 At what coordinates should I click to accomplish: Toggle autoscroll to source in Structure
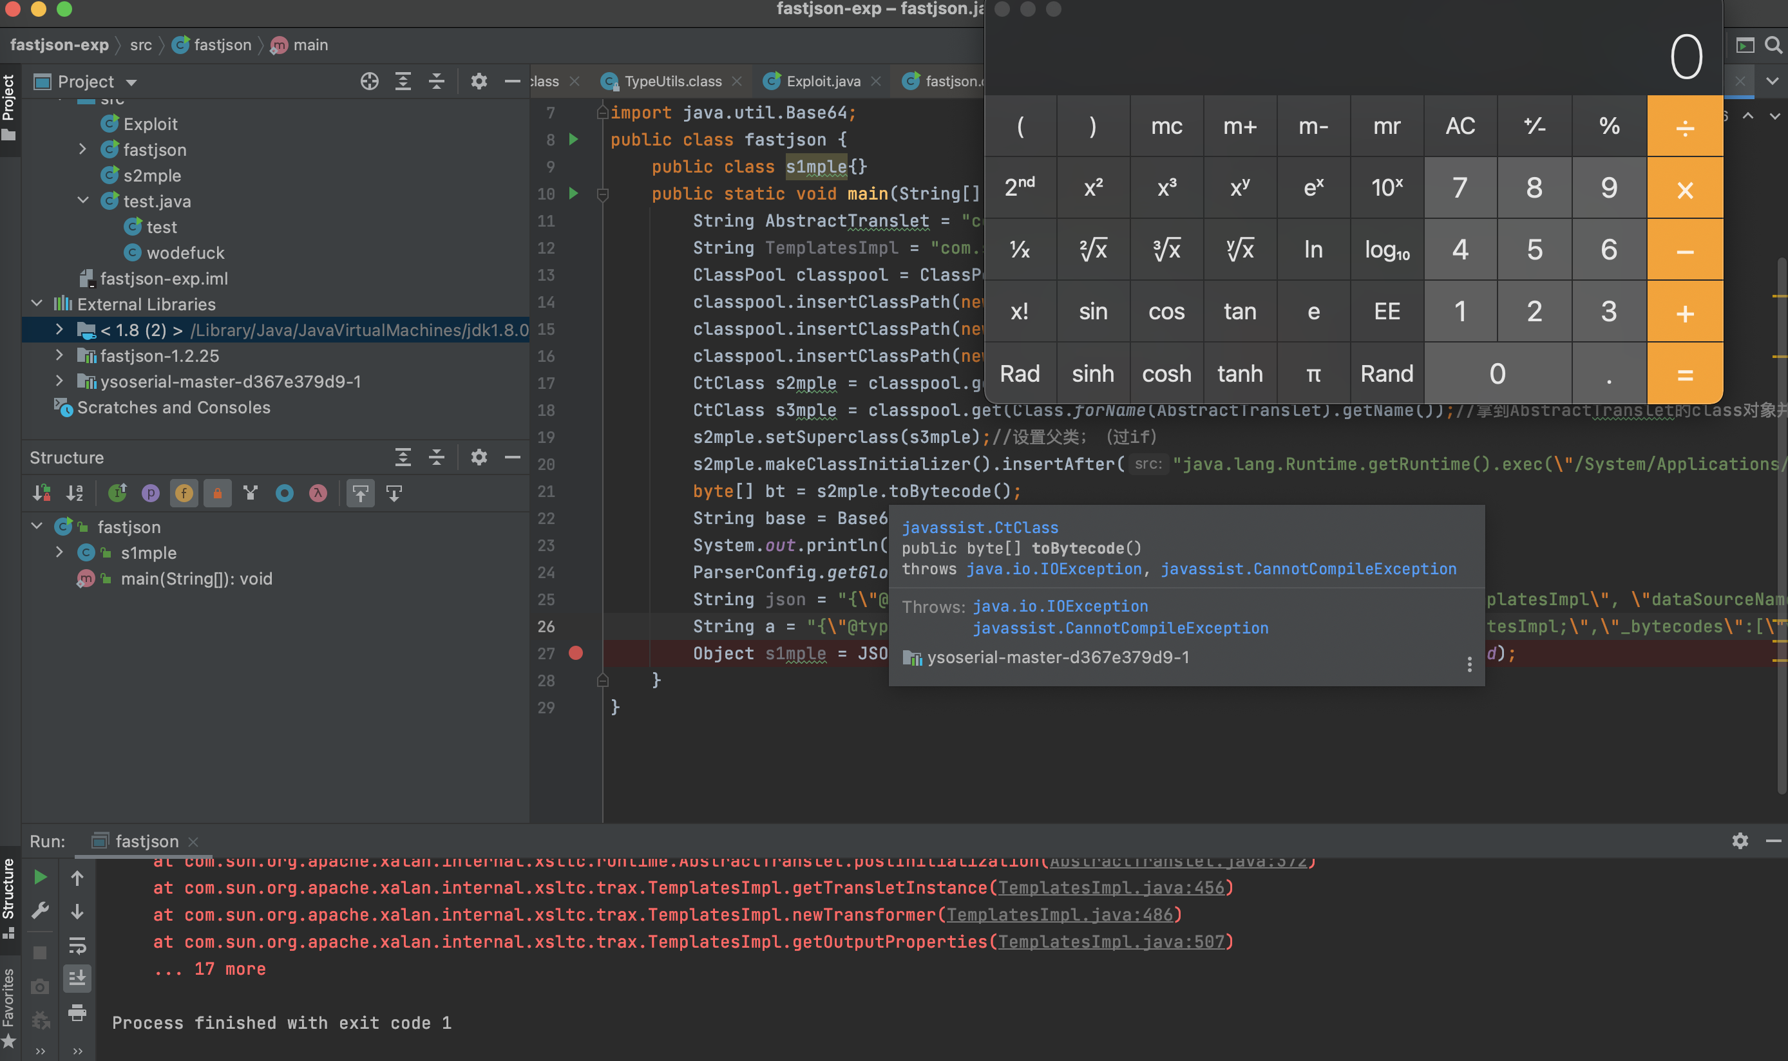pyautogui.click(x=361, y=493)
